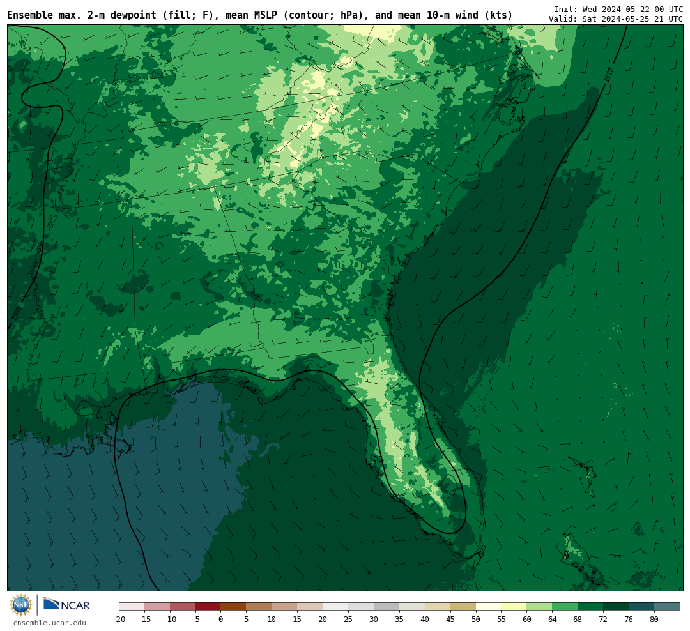Screen dimensions: 690x631
Task: Pick the pale pink swatch between -20 and -15
Action: [132, 607]
